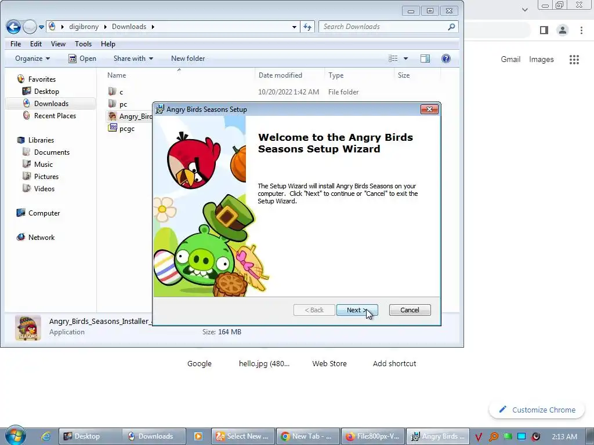594x445 pixels.
Task: Click the 2:13 AM taskbar clock
Action: pyautogui.click(x=564, y=436)
